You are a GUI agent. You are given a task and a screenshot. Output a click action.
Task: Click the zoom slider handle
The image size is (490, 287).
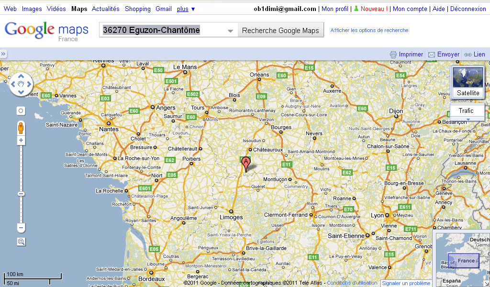21,194
